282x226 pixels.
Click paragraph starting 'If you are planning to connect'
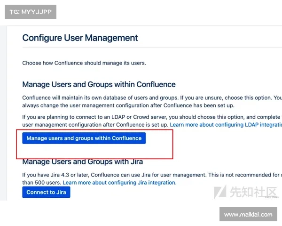point(152,121)
